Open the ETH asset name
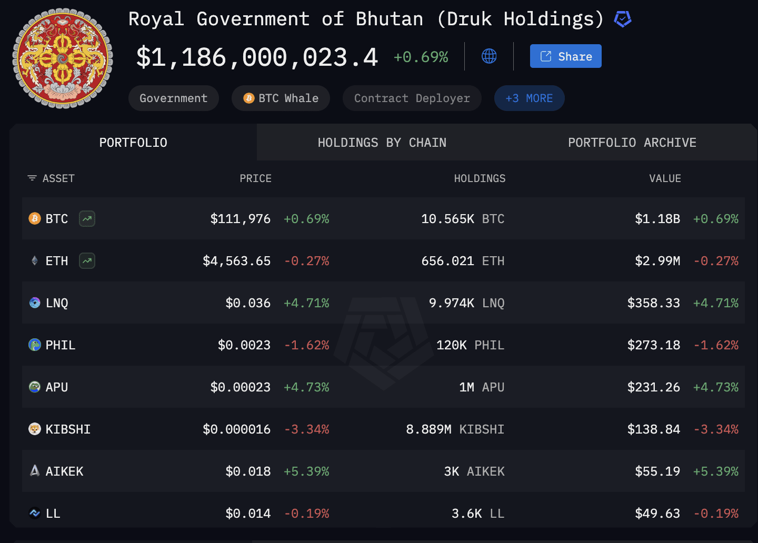 pos(57,261)
